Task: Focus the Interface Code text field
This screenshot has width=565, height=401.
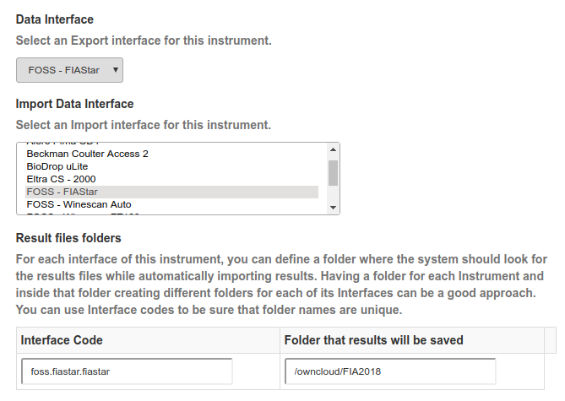Action: 127,371
